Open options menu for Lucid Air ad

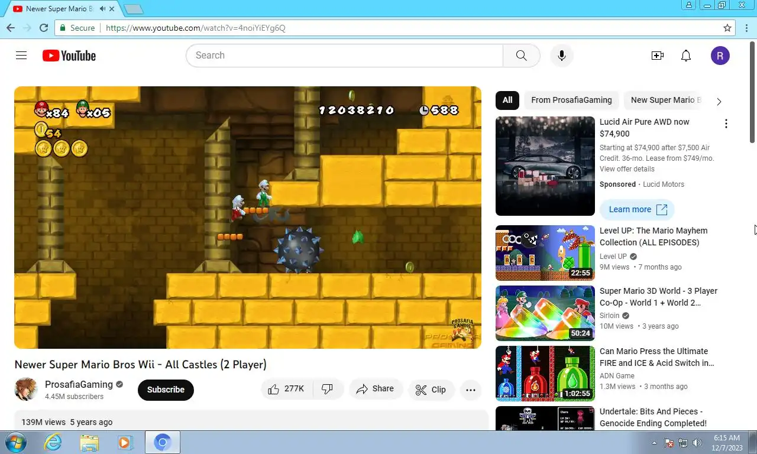pos(726,124)
